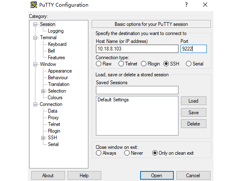Expand the Selection tree node
The height and width of the screenshot is (181, 231).
[x=43, y=91]
